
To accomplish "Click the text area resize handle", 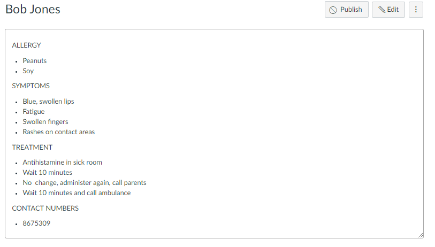I will click(x=420, y=235).
